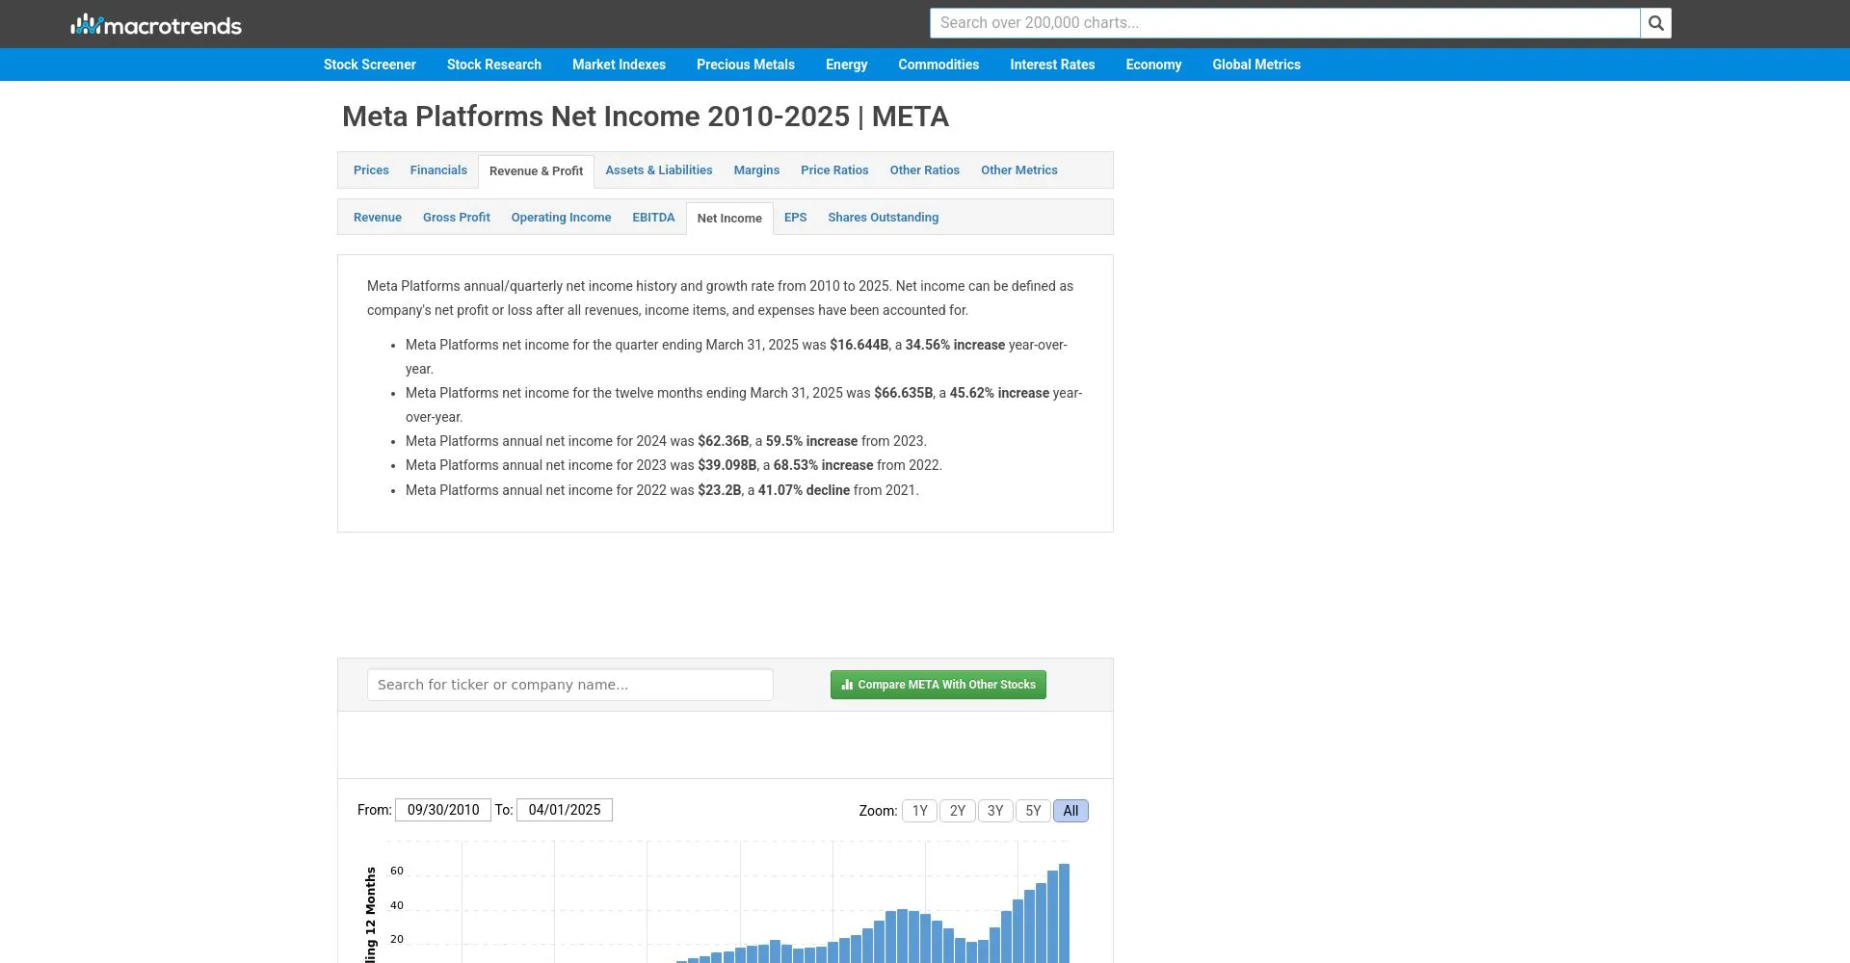Open Precious Metals menu
Viewport: 1850px width, 963px height.
[746, 65]
